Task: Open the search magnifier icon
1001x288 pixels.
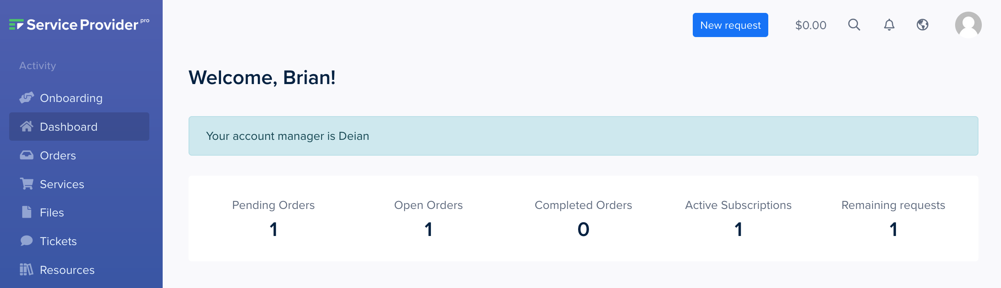Action: click(x=854, y=25)
